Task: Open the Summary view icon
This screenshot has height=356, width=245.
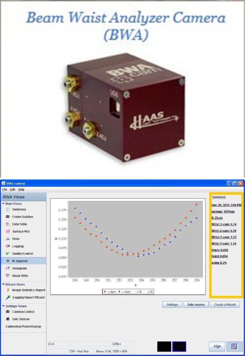Action: pyautogui.click(x=8, y=209)
